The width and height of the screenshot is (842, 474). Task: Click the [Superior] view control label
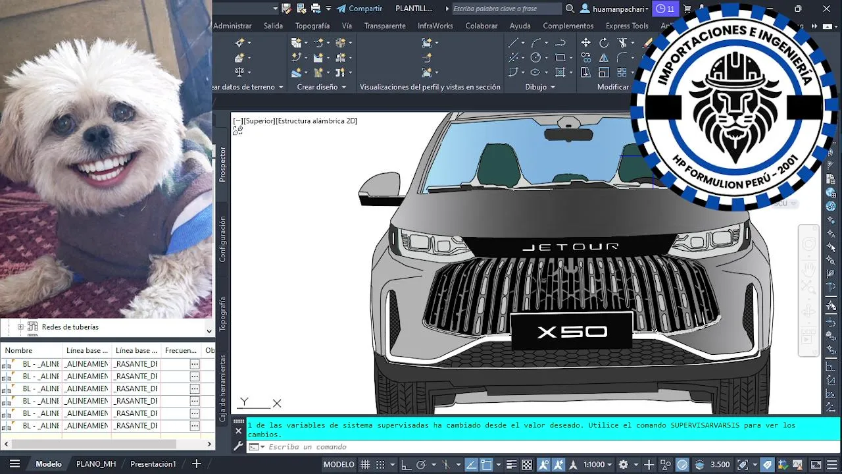point(259,121)
